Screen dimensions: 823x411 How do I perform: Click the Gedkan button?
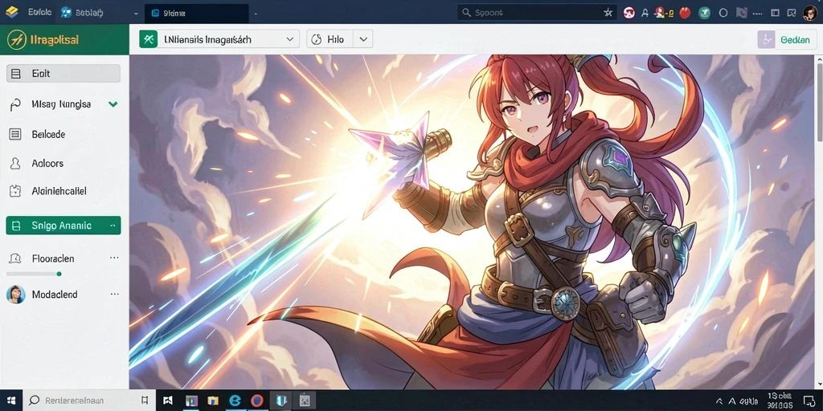(786, 40)
